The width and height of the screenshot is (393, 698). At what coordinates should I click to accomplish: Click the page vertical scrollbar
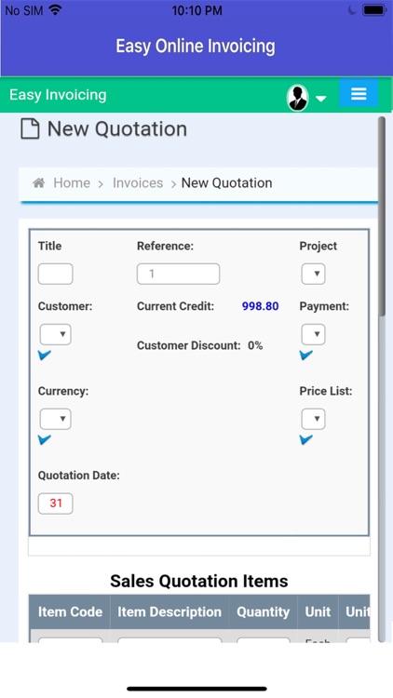(x=382, y=216)
